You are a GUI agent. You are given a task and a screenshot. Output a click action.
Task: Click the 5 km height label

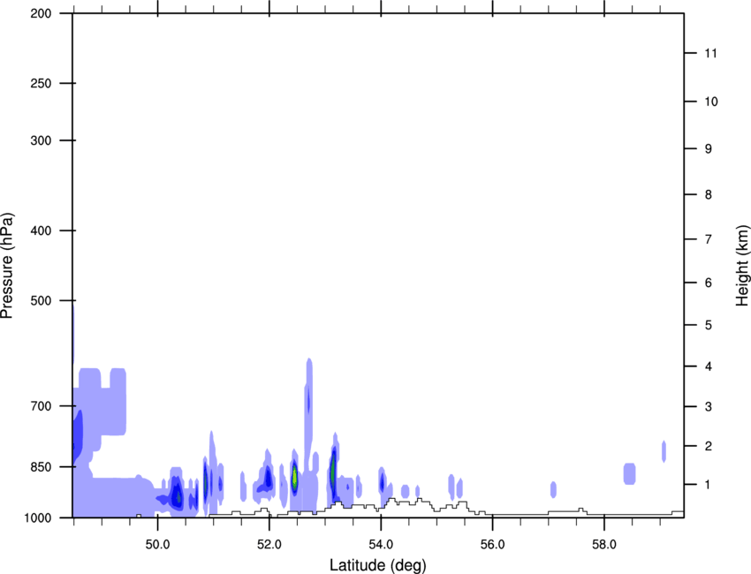709,325
